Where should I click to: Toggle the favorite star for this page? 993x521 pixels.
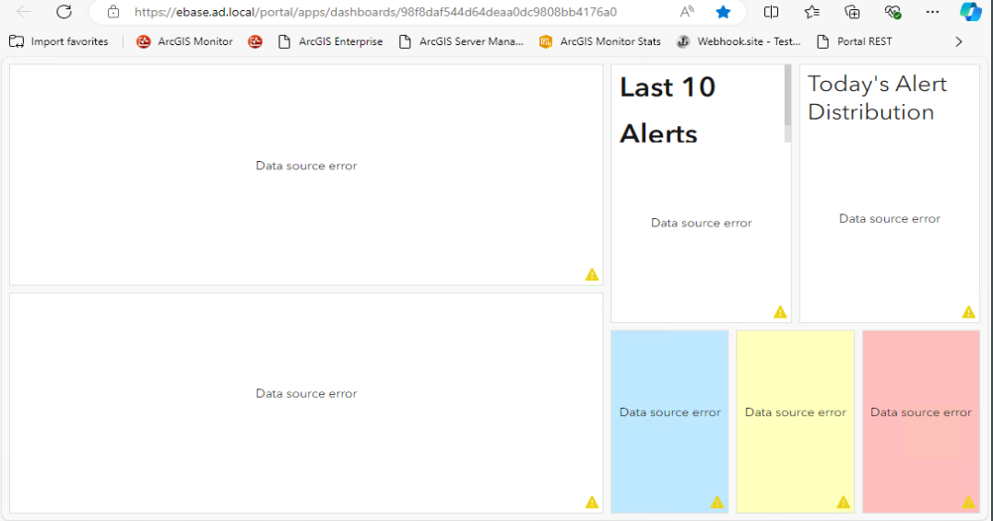[x=724, y=12]
